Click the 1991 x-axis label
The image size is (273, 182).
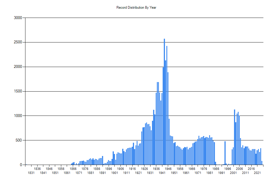[x=222, y=173]
